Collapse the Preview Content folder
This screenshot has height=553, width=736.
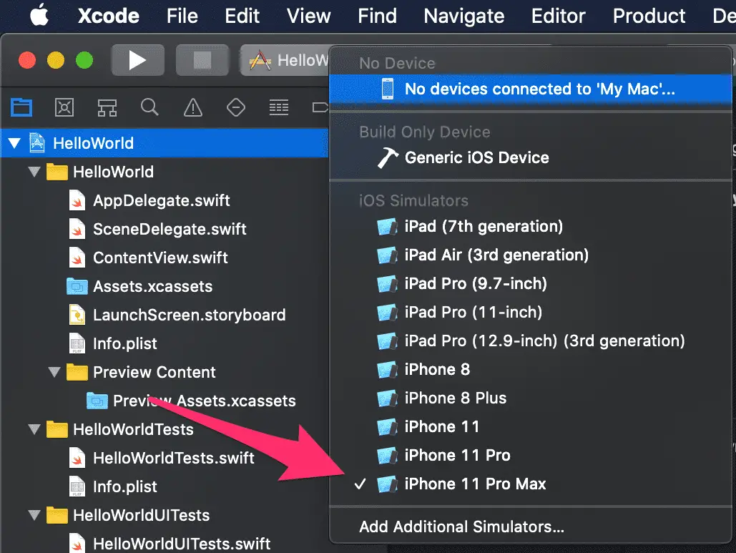54,372
